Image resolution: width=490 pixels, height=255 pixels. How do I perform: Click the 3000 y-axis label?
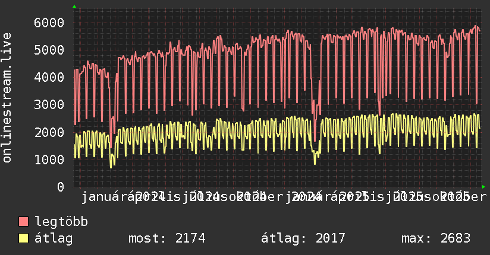point(49,105)
